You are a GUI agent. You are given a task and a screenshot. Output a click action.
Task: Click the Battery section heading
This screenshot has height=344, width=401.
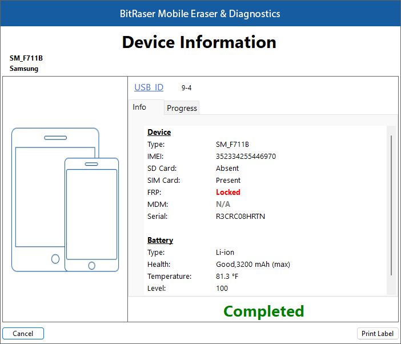coord(160,240)
